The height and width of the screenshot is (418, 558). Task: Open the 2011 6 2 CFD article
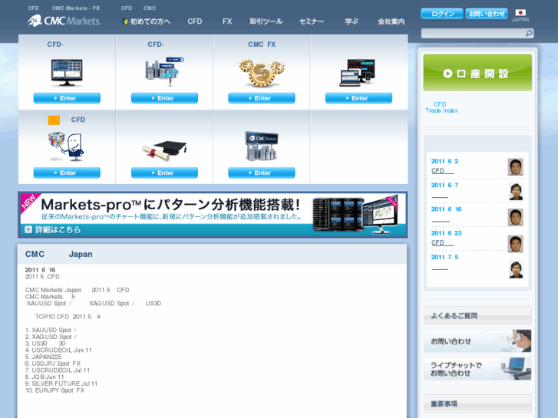point(443,171)
